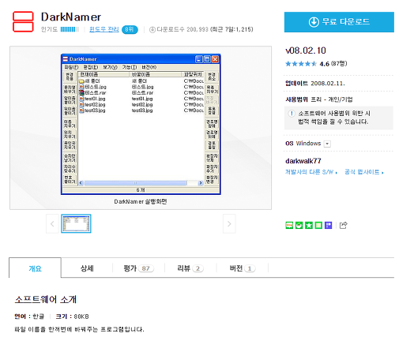Open the 리뷰 2 tab
Image resolution: width=395 pixels, height=337 pixels.
pyautogui.click(x=190, y=268)
